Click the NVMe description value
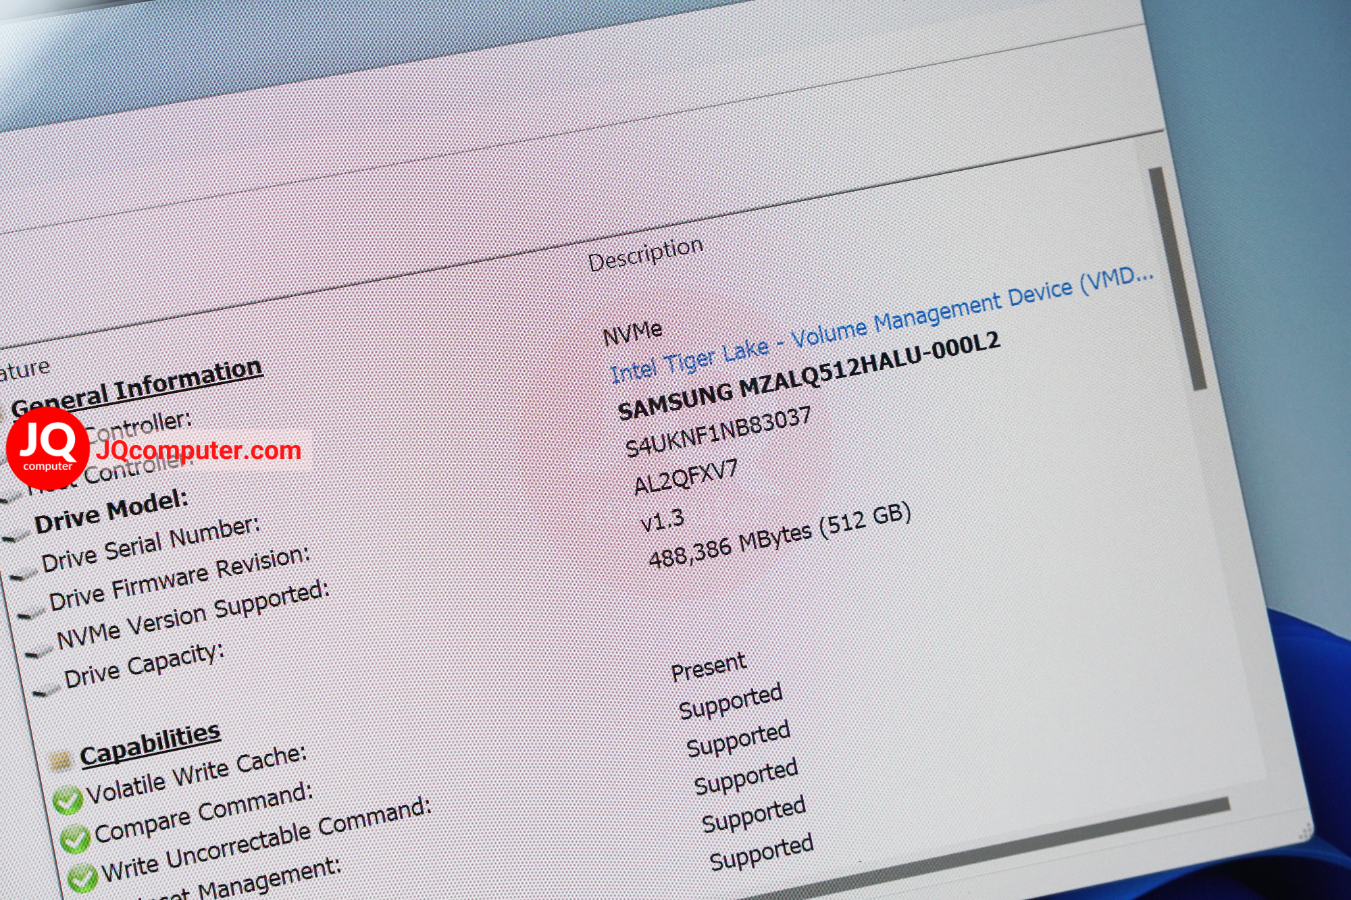Screen dimensions: 1351x900 [x=632, y=334]
